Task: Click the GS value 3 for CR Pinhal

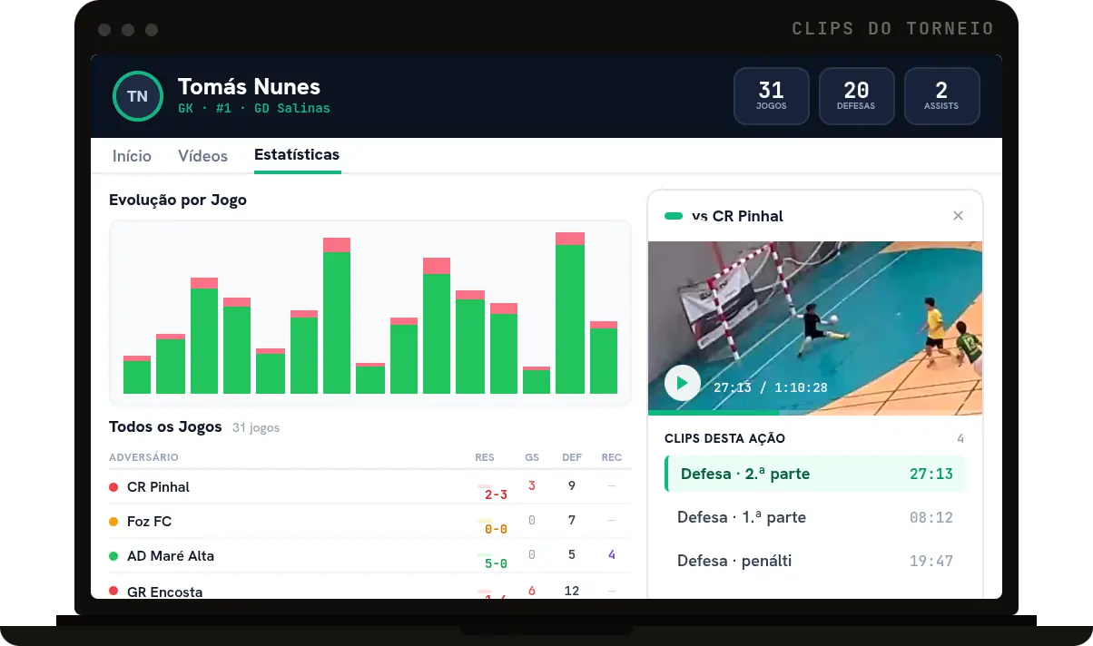Action: pos(532,485)
